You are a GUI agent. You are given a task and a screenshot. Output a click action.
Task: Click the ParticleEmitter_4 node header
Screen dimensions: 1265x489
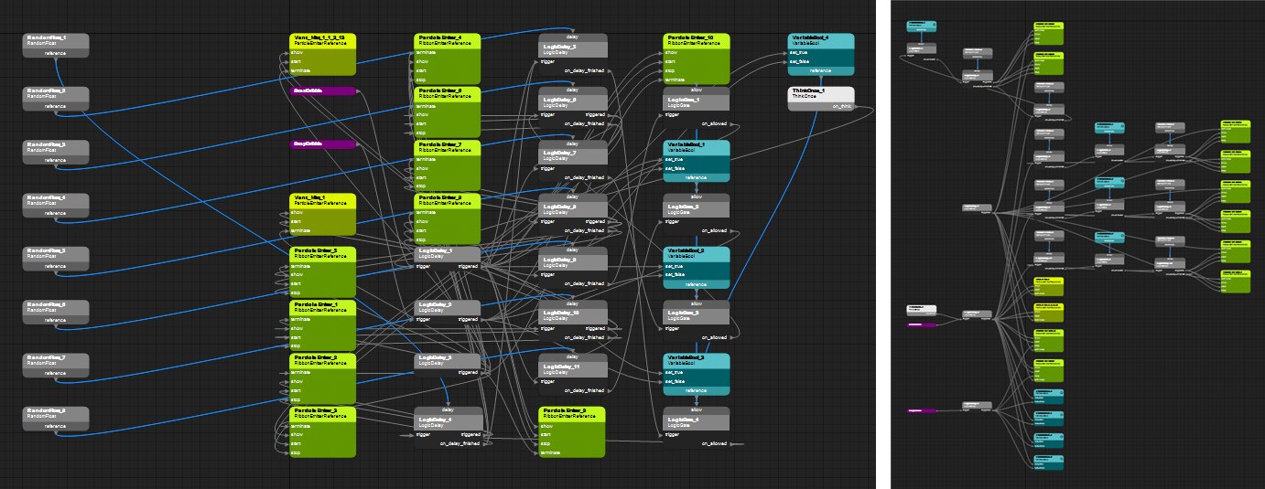point(447,40)
